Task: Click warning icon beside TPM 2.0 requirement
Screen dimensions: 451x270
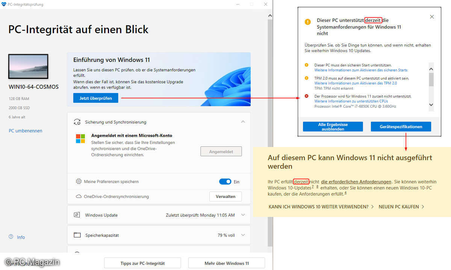Action: (307, 78)
